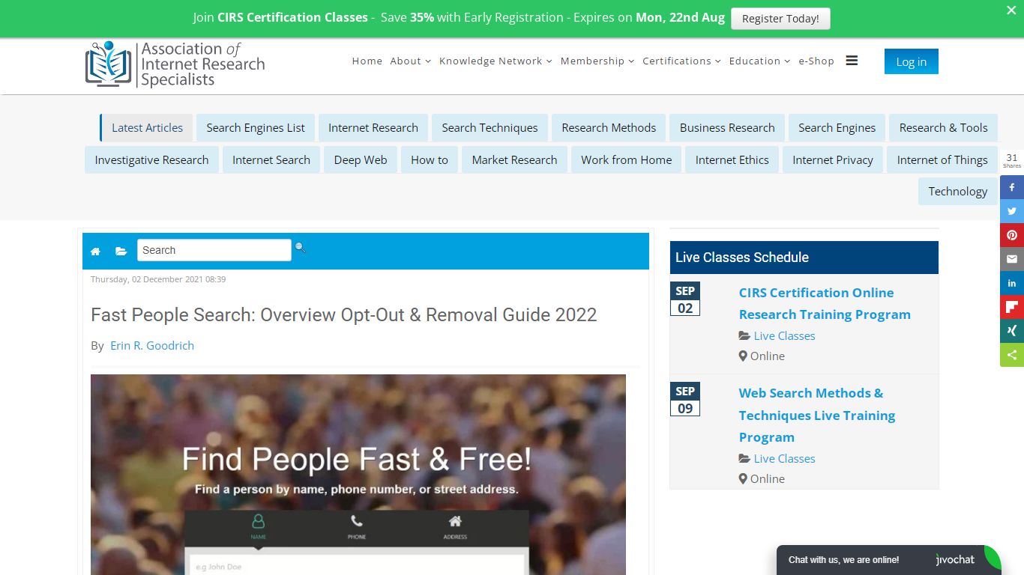Screen dimensions: 1024x575
Task: Open Live Classes link under Web Search Methods
Action: [784, 458]
